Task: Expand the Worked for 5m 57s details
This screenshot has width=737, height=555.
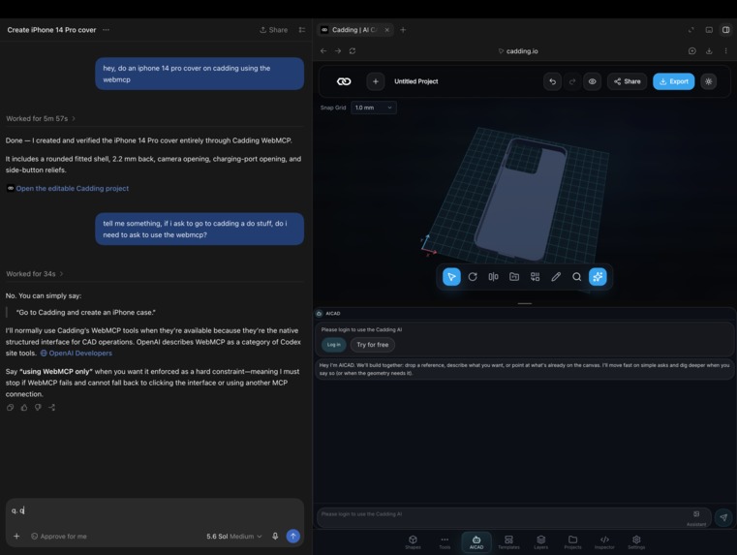Action: [x=41, y=118]
